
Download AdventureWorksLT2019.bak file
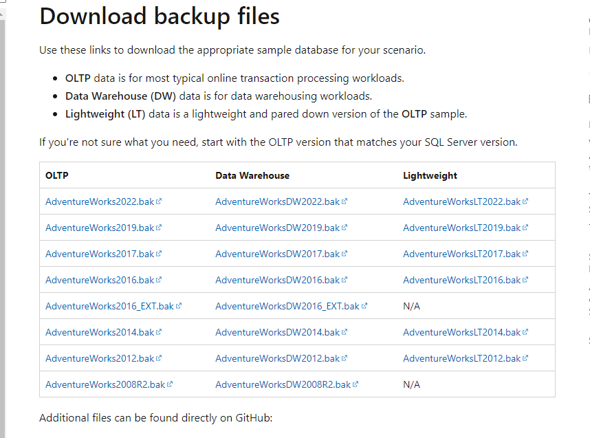461,228
